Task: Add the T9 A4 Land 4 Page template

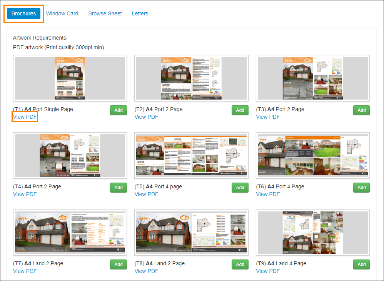Action: click(x=361, y=264)
